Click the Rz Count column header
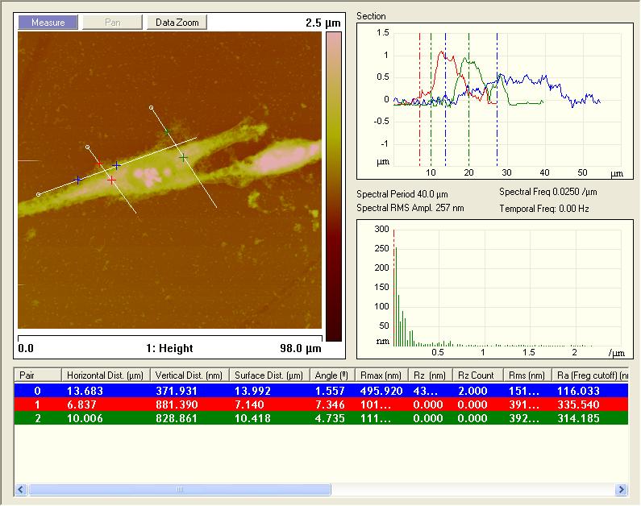The height and width of the screenshot is (506, 641). point(477,375)
